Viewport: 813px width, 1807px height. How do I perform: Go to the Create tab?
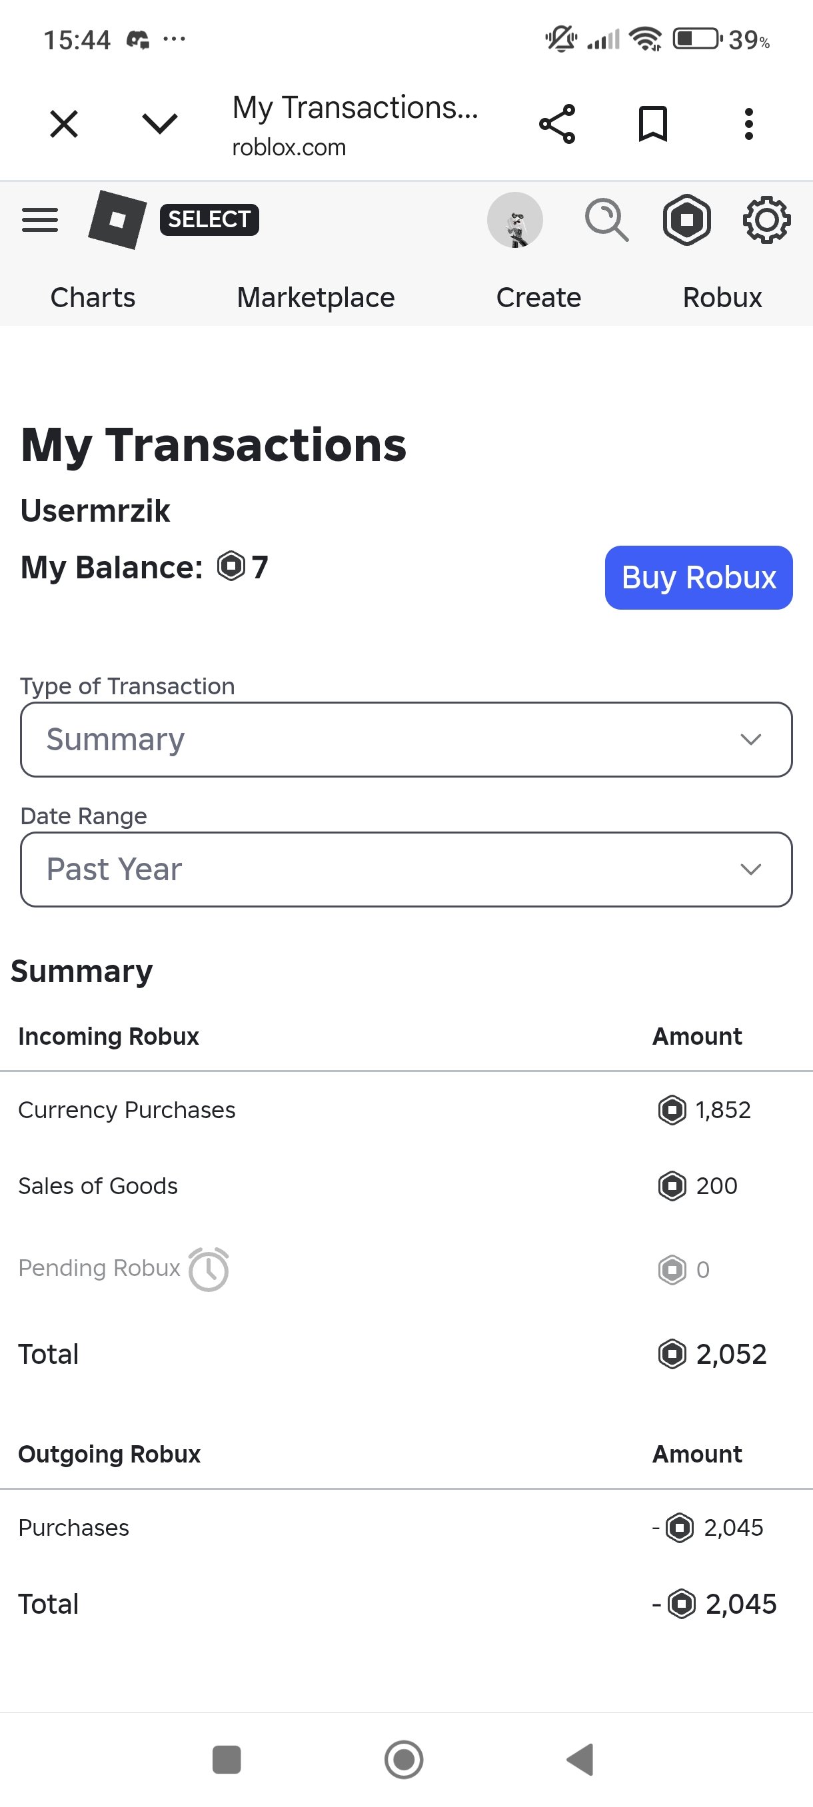(538, 297)
